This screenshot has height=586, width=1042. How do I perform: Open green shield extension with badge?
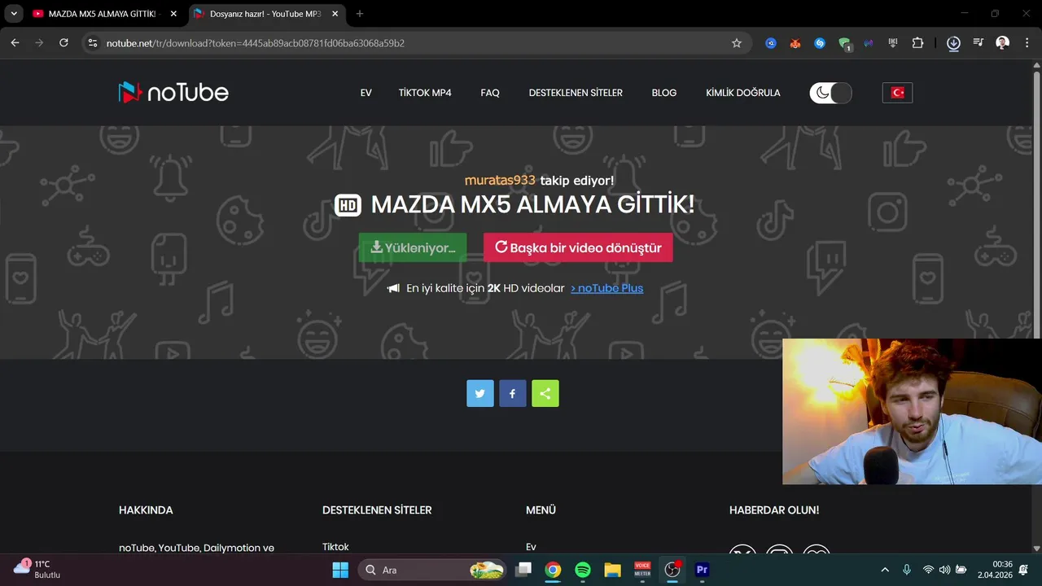[x=845, y=44]
